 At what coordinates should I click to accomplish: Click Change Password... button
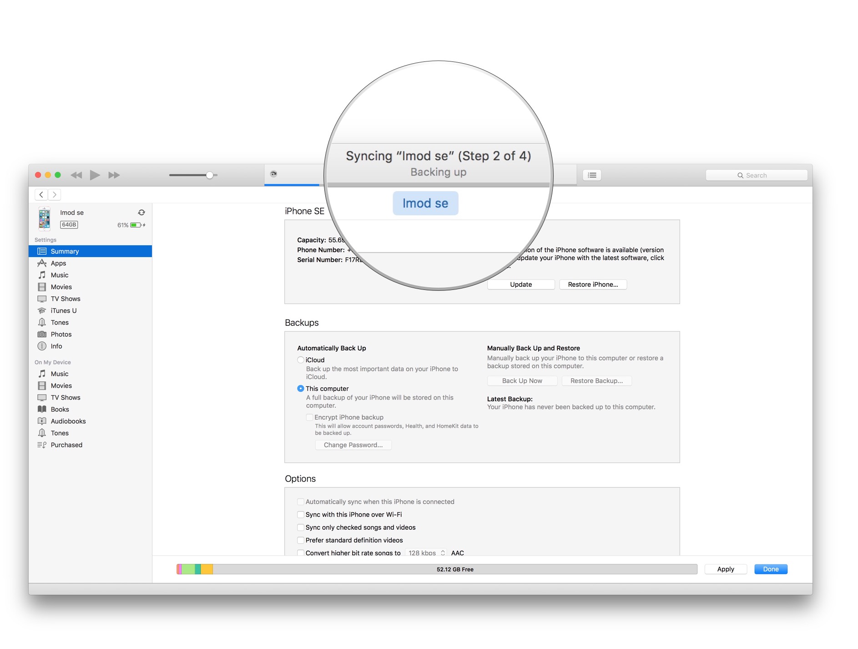pos(353,445)
